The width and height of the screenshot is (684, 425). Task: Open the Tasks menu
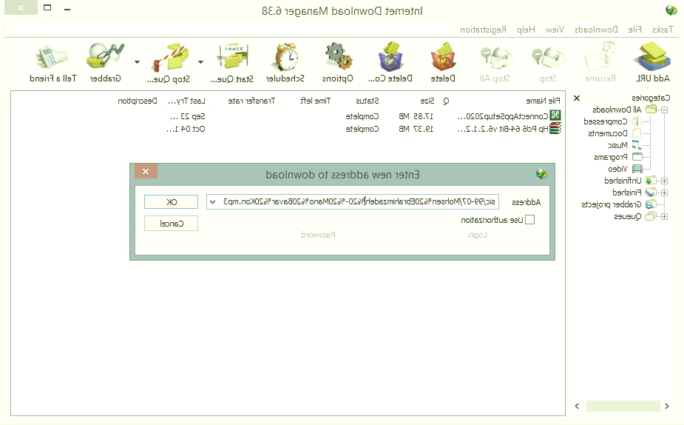[x=663, y=30]
